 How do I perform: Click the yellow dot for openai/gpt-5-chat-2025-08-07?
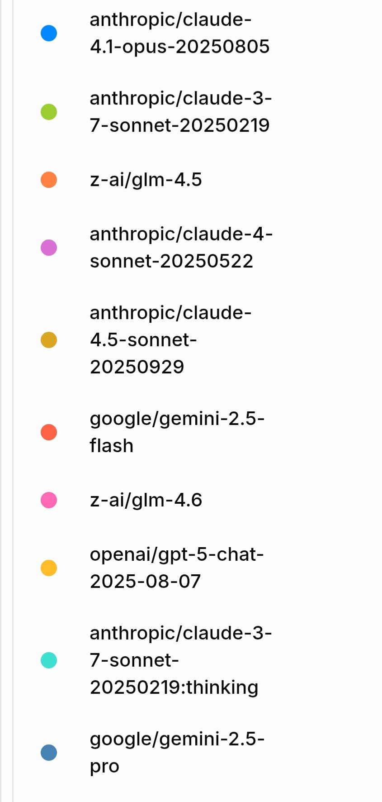[x=49, y=568]
